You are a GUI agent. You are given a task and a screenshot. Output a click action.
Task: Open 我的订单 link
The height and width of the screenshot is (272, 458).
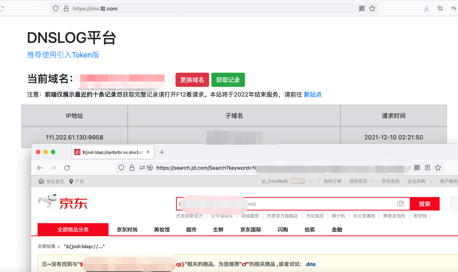[x=332, y=181]
